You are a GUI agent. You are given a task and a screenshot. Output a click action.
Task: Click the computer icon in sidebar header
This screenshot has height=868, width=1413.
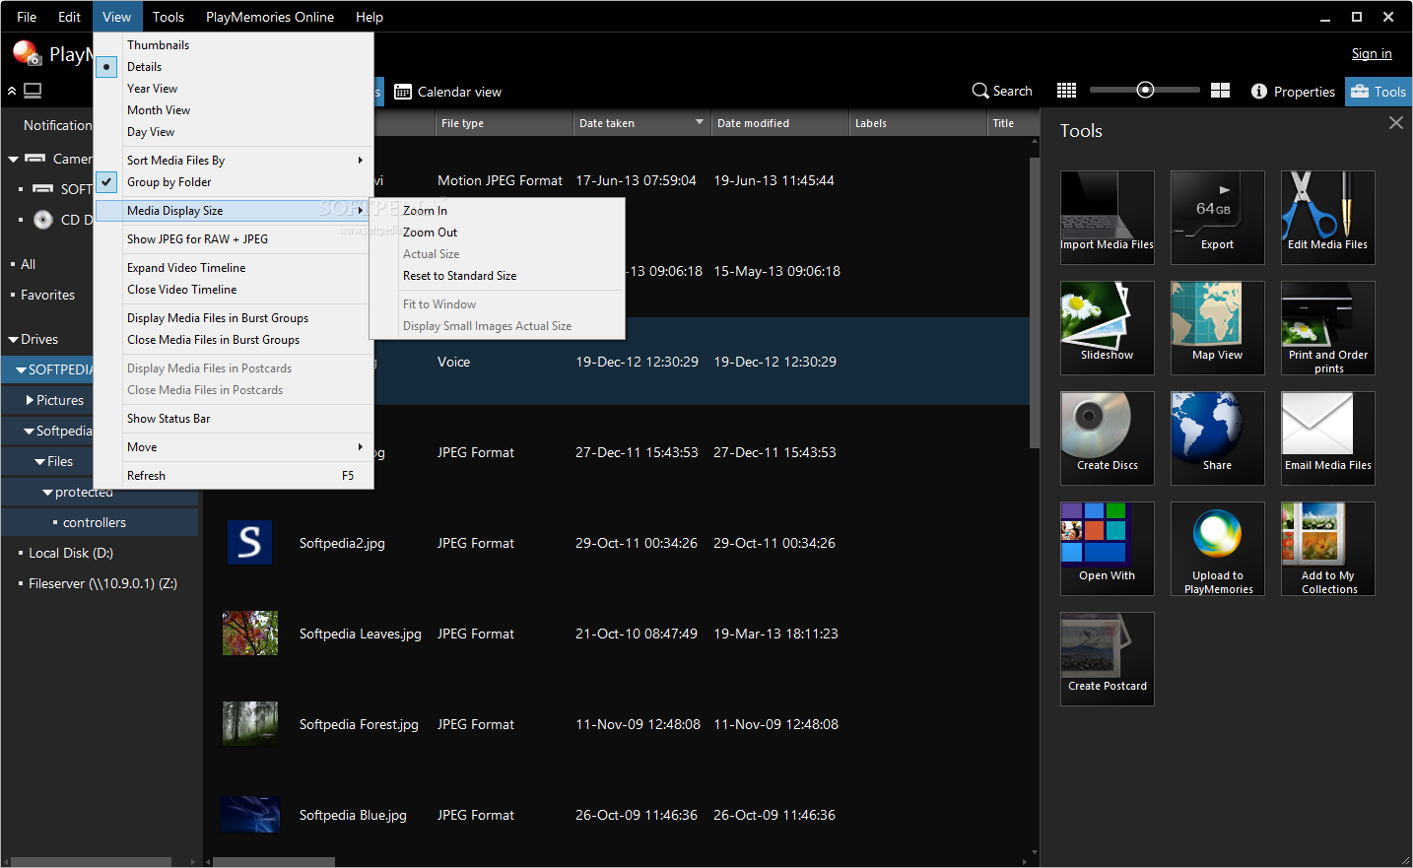[x=33, y=91]
